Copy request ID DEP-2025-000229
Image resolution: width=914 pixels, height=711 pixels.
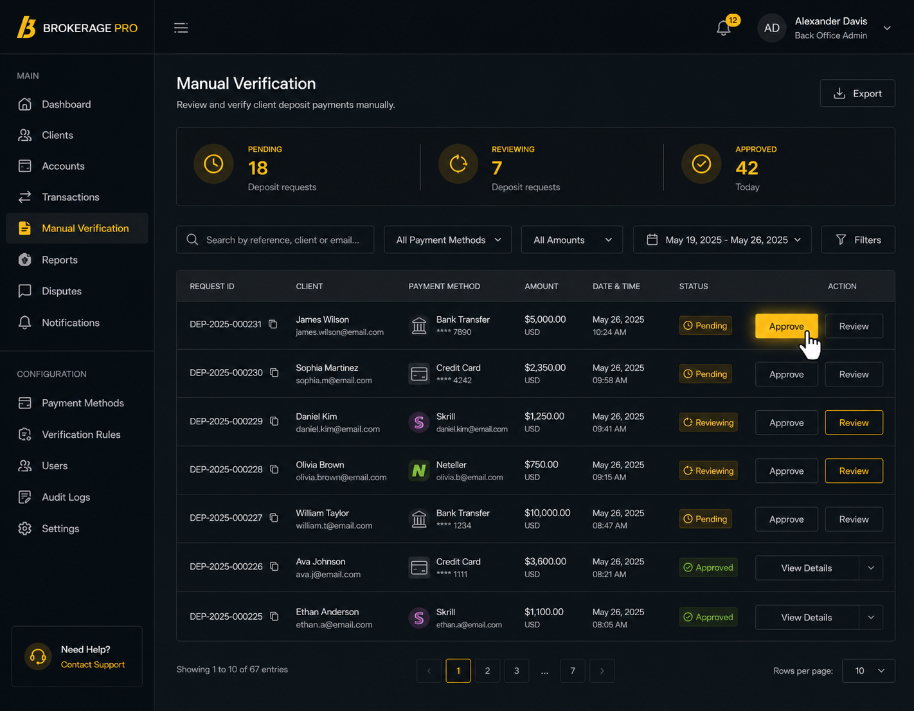(274, 421)
